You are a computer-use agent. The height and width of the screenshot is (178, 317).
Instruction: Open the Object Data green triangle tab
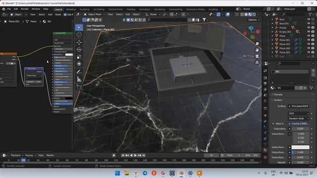[265, 144]
